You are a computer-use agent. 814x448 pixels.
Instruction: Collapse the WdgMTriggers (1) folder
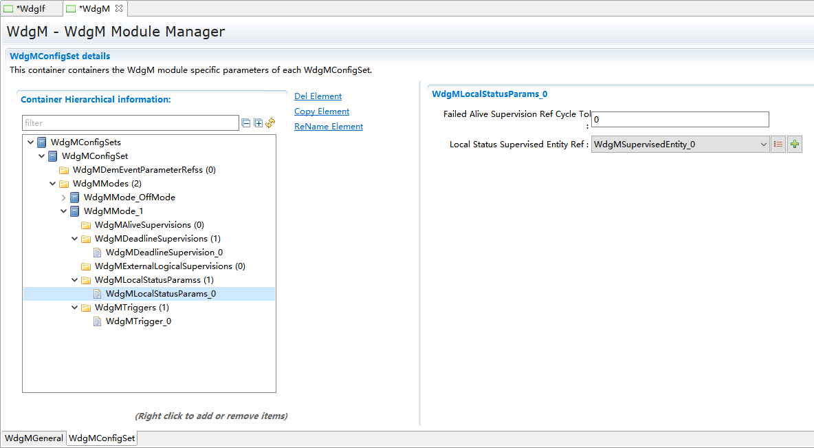74,308
